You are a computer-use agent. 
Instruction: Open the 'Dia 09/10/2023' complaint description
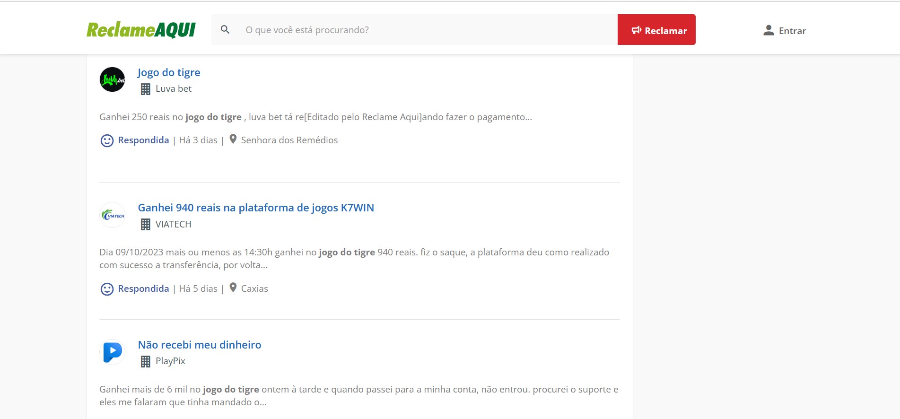354,259
